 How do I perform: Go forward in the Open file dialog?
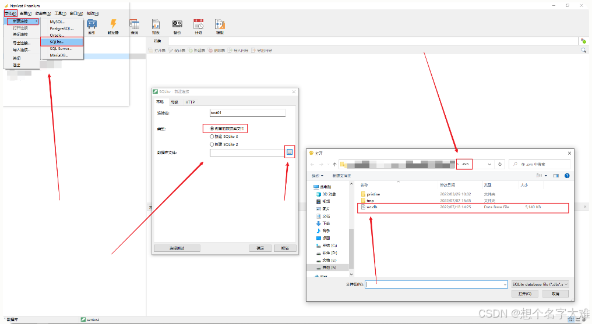pos(321,164)
